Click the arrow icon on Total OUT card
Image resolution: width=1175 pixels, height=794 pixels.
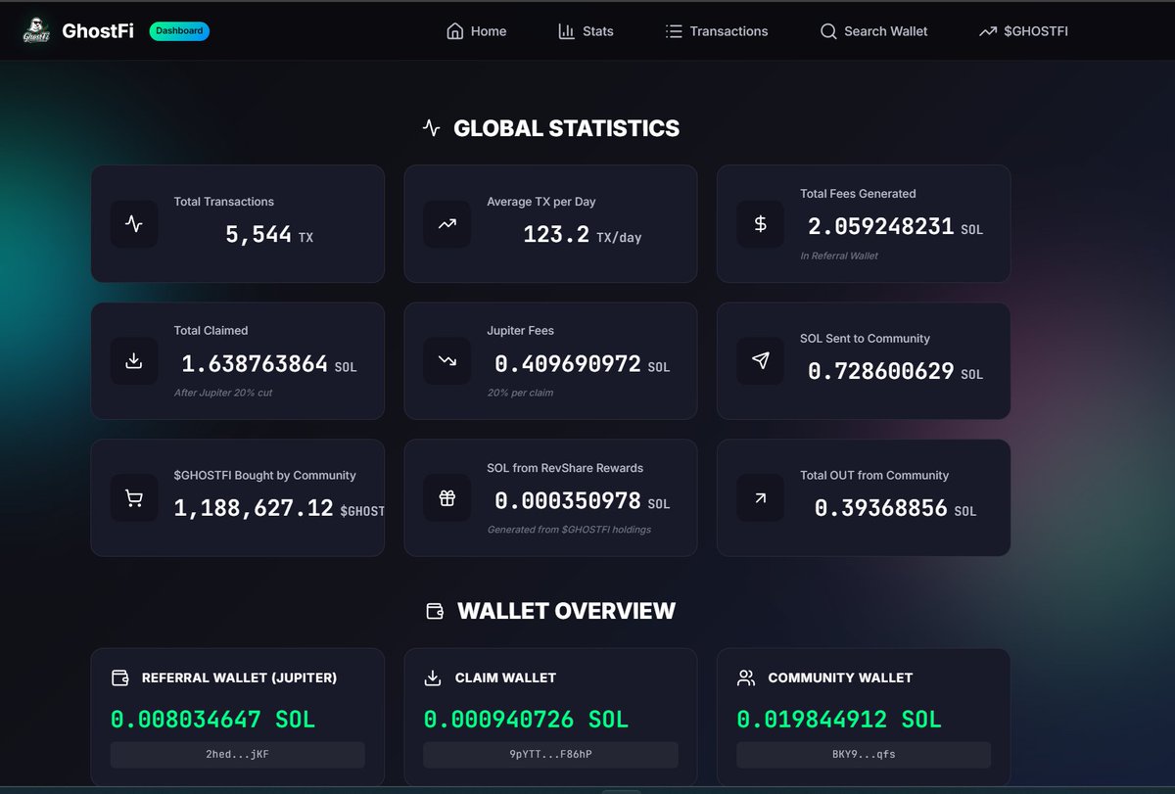coord(761,498)
